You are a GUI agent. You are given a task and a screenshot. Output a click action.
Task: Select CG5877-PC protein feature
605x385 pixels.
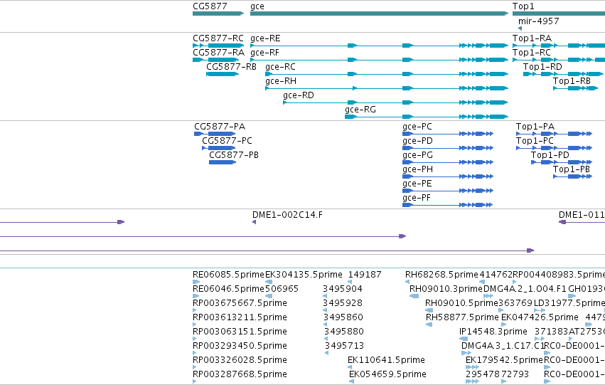(x=219, y=148)
